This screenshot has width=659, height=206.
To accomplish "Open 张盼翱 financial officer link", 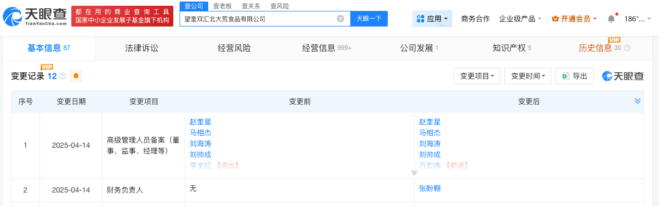I will pyautogui.click(x=429, y=188).
